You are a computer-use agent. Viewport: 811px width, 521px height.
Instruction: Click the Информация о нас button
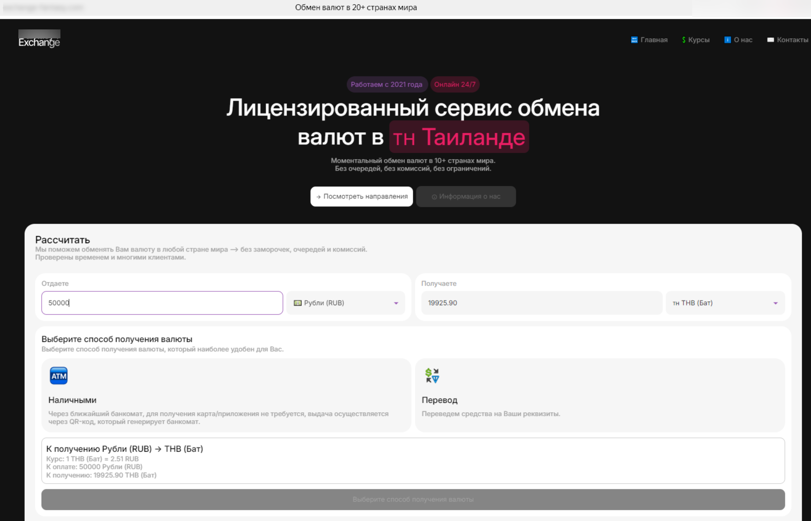466,196
